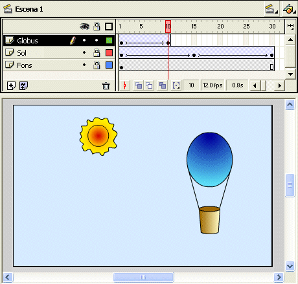Image resolution: width=298 pixels, height=284 pixels.
Task: Open the timeline frame view menu
Action: [290, 27]
